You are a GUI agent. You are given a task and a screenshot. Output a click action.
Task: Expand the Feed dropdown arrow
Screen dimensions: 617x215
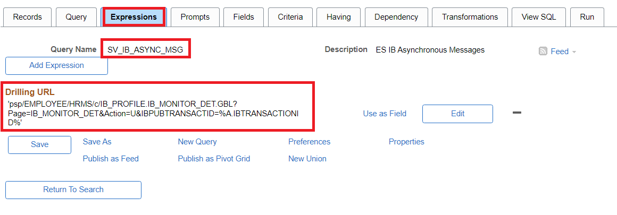click(x=574, y=52)
